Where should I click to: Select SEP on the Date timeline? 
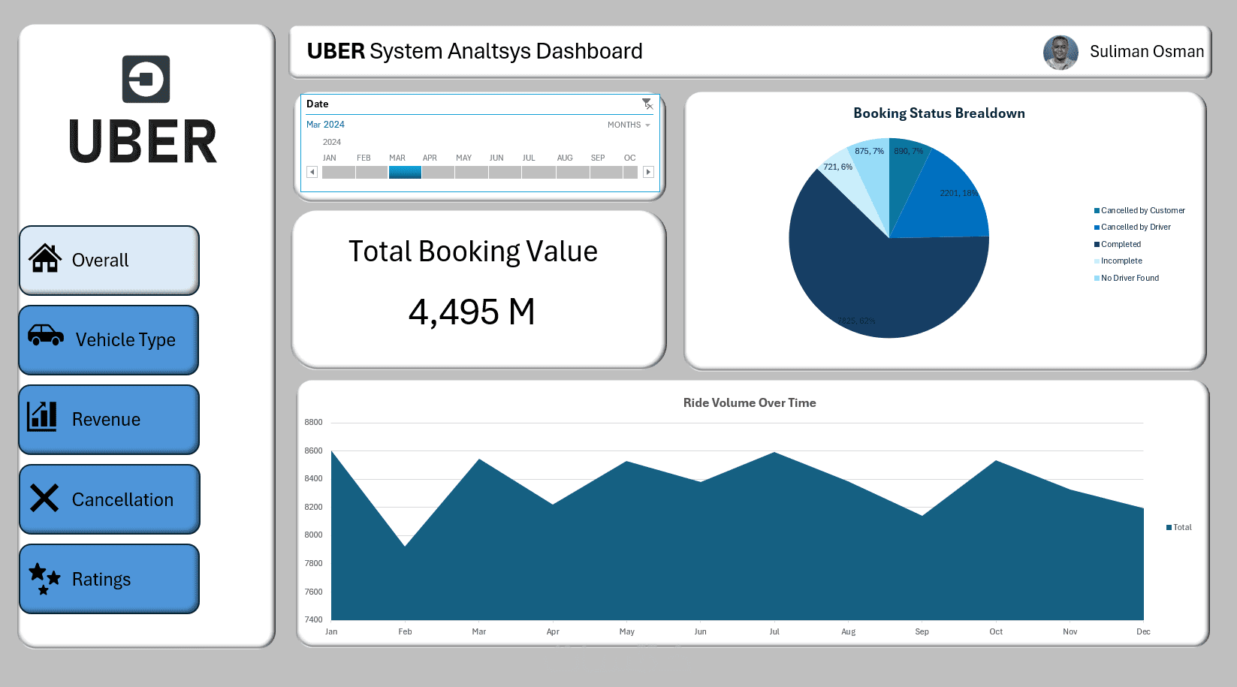(606, 172)
